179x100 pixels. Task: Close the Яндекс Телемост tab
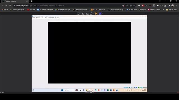coord(27,1)
